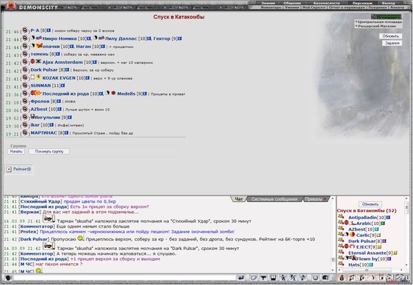Viewport: 413px width, 285px height.
Task: Go to Рыцарский Магазин location link
Action: tap(377, 26)
